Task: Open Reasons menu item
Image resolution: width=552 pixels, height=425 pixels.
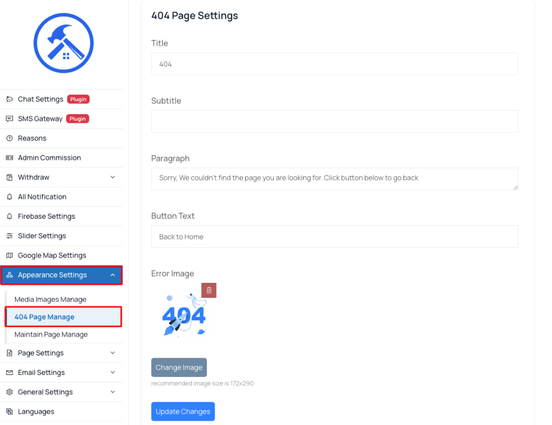Action: pos(61,138)
